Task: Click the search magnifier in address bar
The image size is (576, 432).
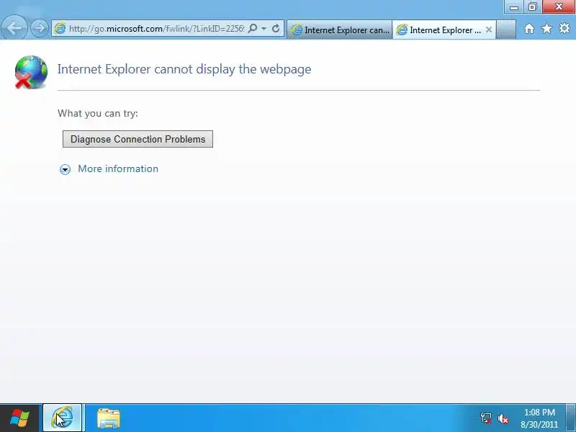Action: coord(253,28)
